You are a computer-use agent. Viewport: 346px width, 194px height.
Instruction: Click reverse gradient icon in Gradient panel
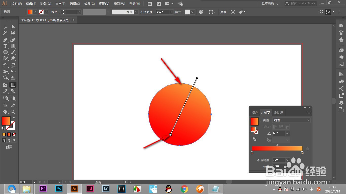[x=255, y=139]
